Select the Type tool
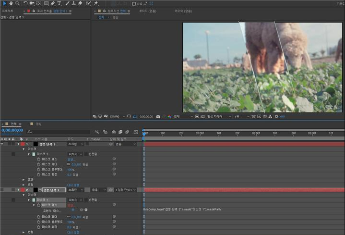The height and width of the screenshot is (235, 345). (x=59, y=3)
